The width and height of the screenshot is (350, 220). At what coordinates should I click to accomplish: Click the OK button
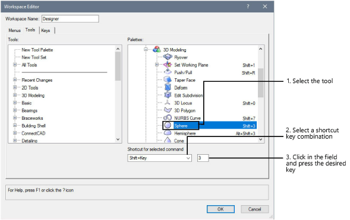(x=220, y=209)
